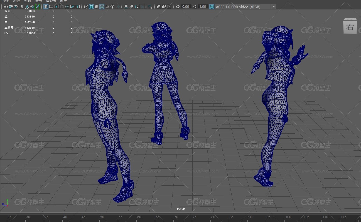Click frame 75 on the timeline
The height and width of the screenshot is (222, 361).
[195, 217]
